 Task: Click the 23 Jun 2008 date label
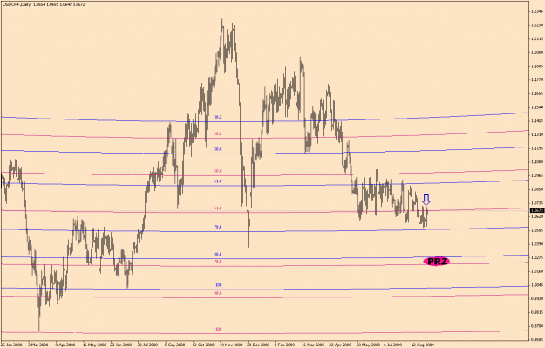point(120,345)
